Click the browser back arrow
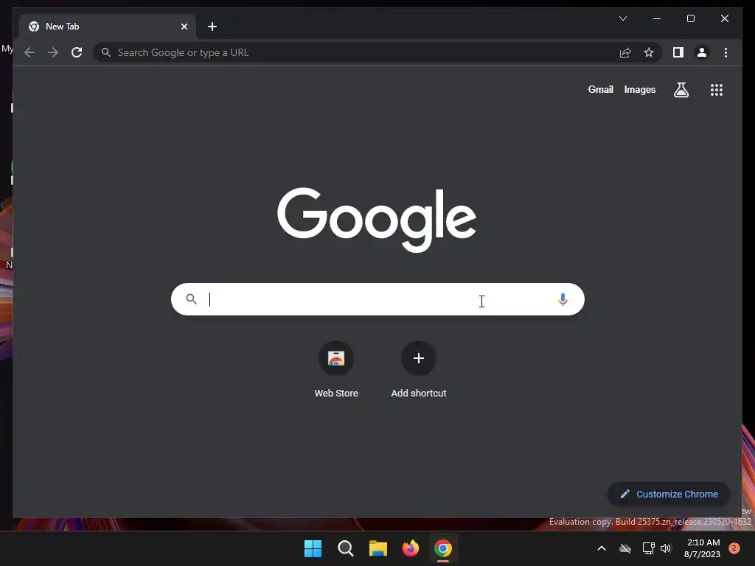The width and height of the screenshot is (755, 566). click(29, 52)
